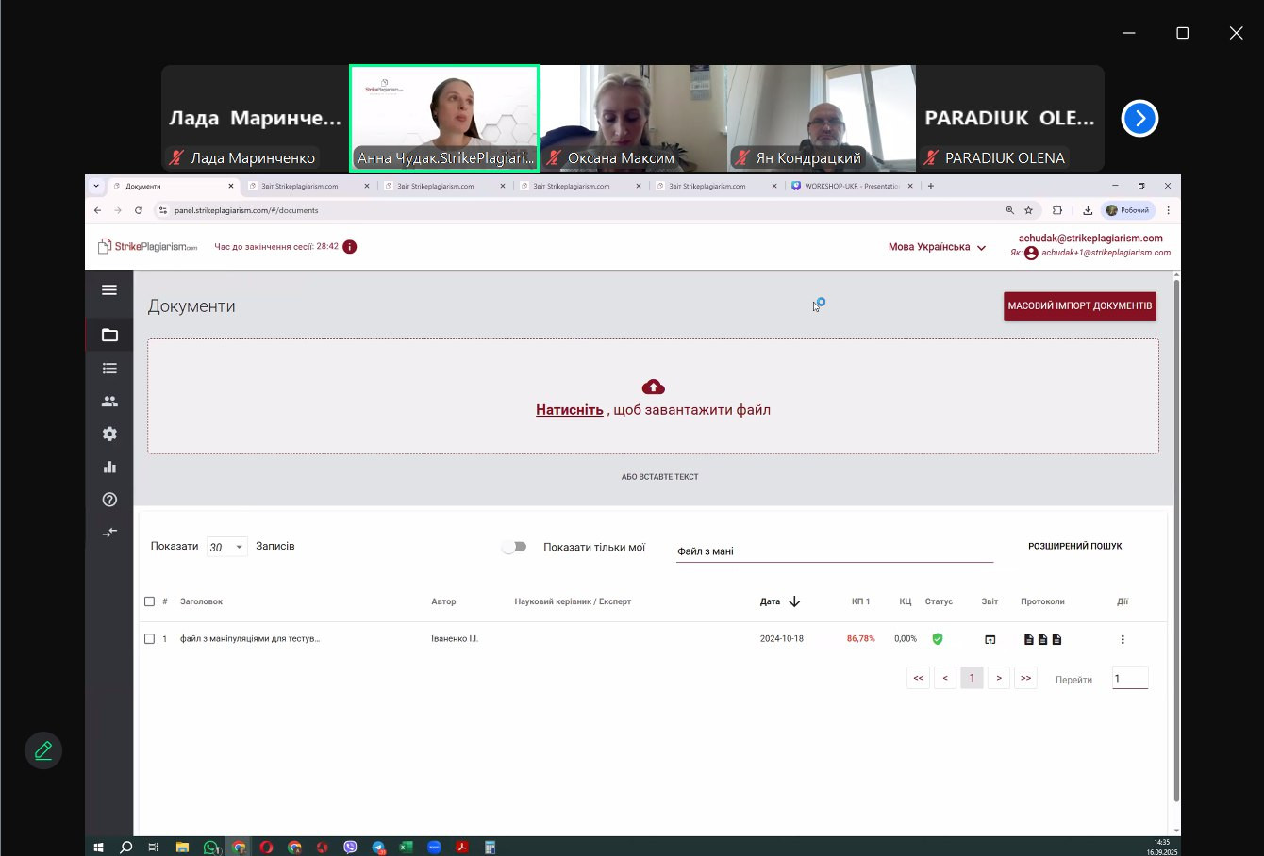This screenshot has height=856, width=1264.
Task: Click the 'МАСОВИЙ ІМПОРТ ДОКУМЕНТІВ' button
Action: [x=1080, y=306]
